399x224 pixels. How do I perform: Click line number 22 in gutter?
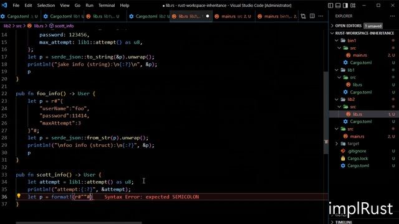click(x=4, y=94)
